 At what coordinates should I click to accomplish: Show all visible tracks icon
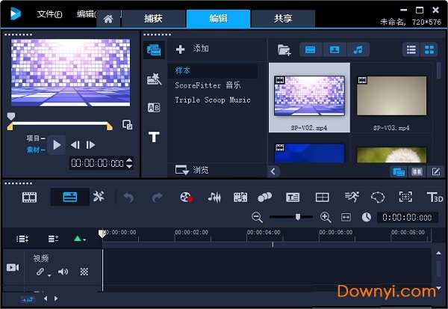[22, 239]
